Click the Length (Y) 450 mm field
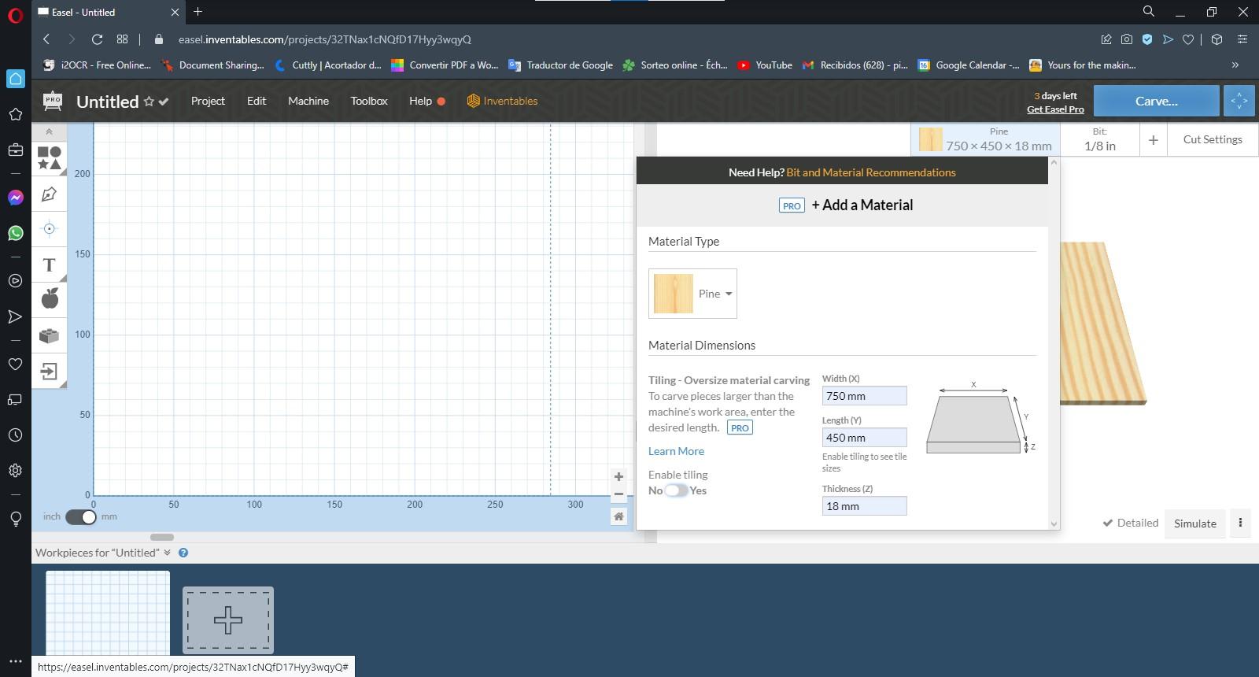This screenshot has width=1259, height=677. point(864,438)
